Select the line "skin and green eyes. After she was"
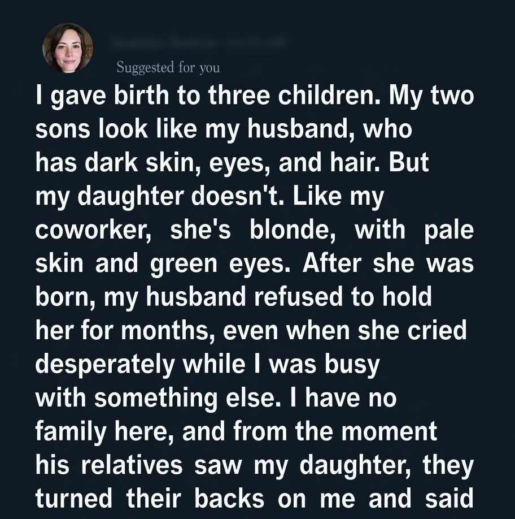 (255, 263)
